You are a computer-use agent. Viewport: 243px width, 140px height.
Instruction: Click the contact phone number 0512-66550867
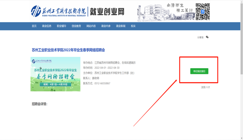click(x=102, y=83)
